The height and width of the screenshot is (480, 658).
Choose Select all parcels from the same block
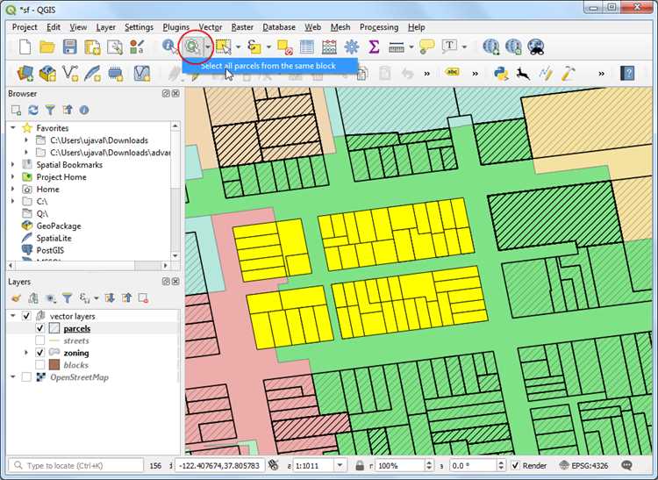(x=269, y=66)
